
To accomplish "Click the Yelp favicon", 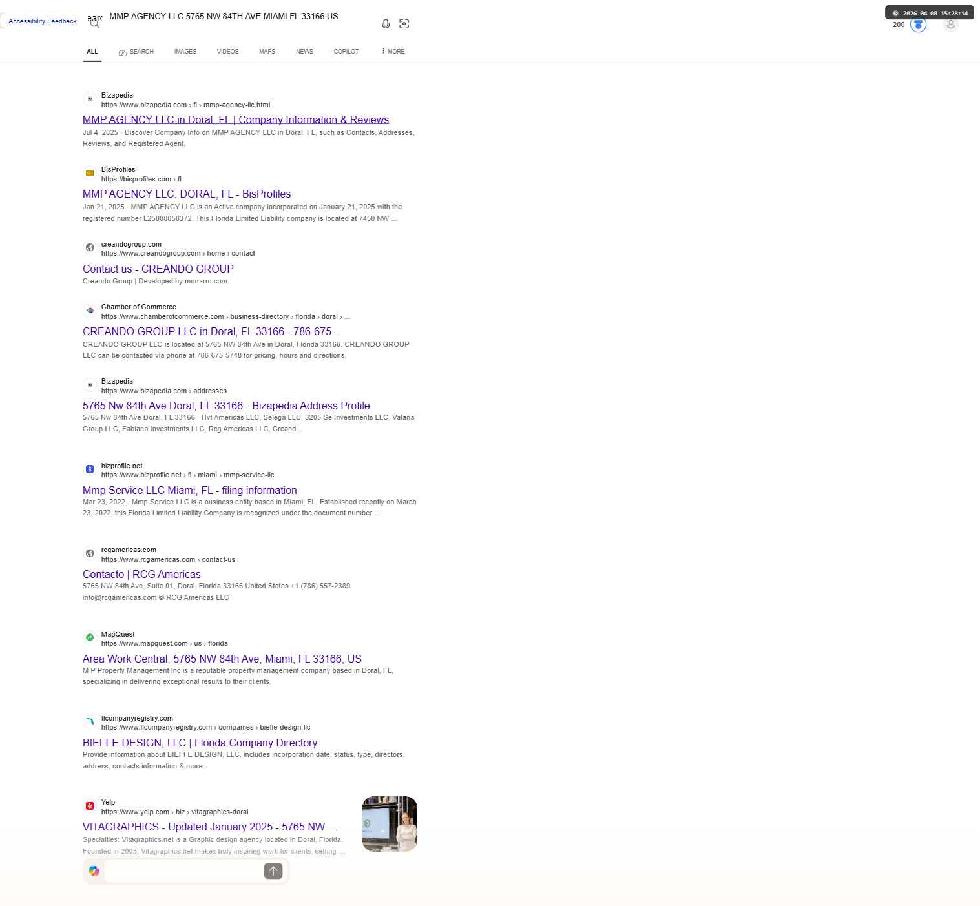I will pos(90,806).
